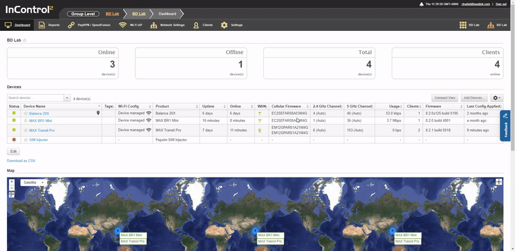515x251 pixels.
Task: Open PepVPN / SpeedFusion menu
Action: coord(89,25)
